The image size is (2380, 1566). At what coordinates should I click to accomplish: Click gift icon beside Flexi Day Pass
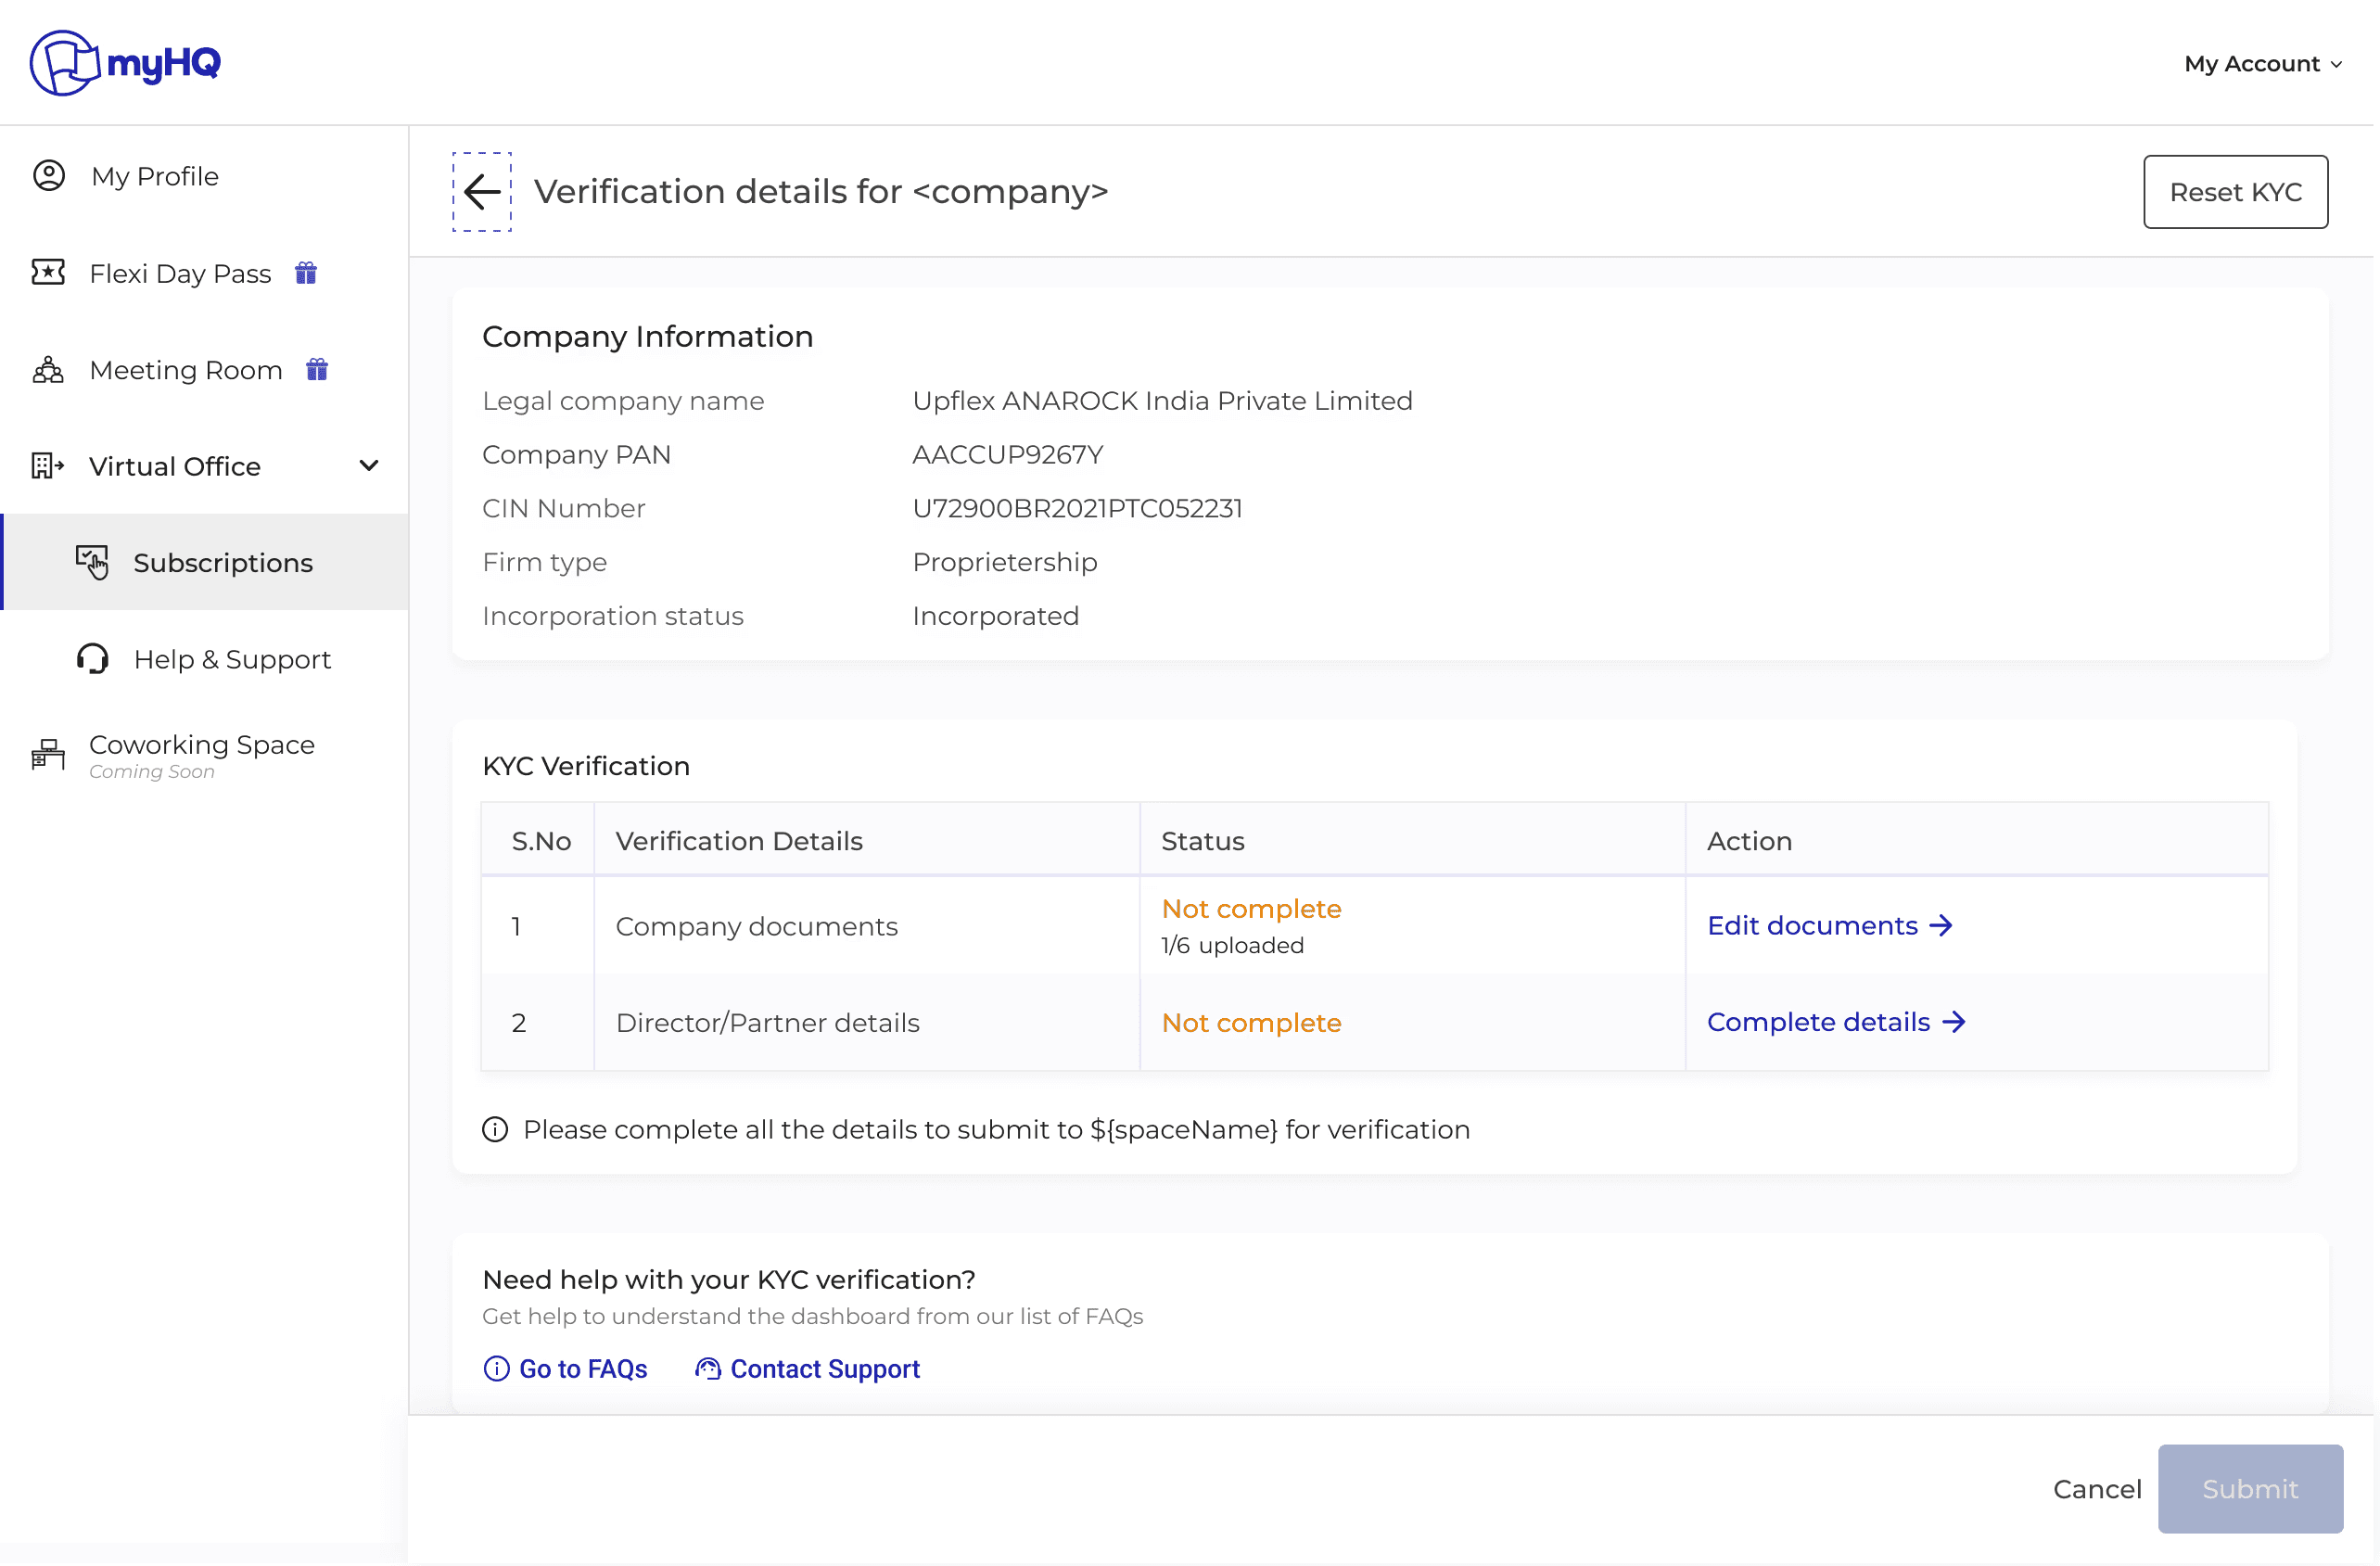coord(306,273)
